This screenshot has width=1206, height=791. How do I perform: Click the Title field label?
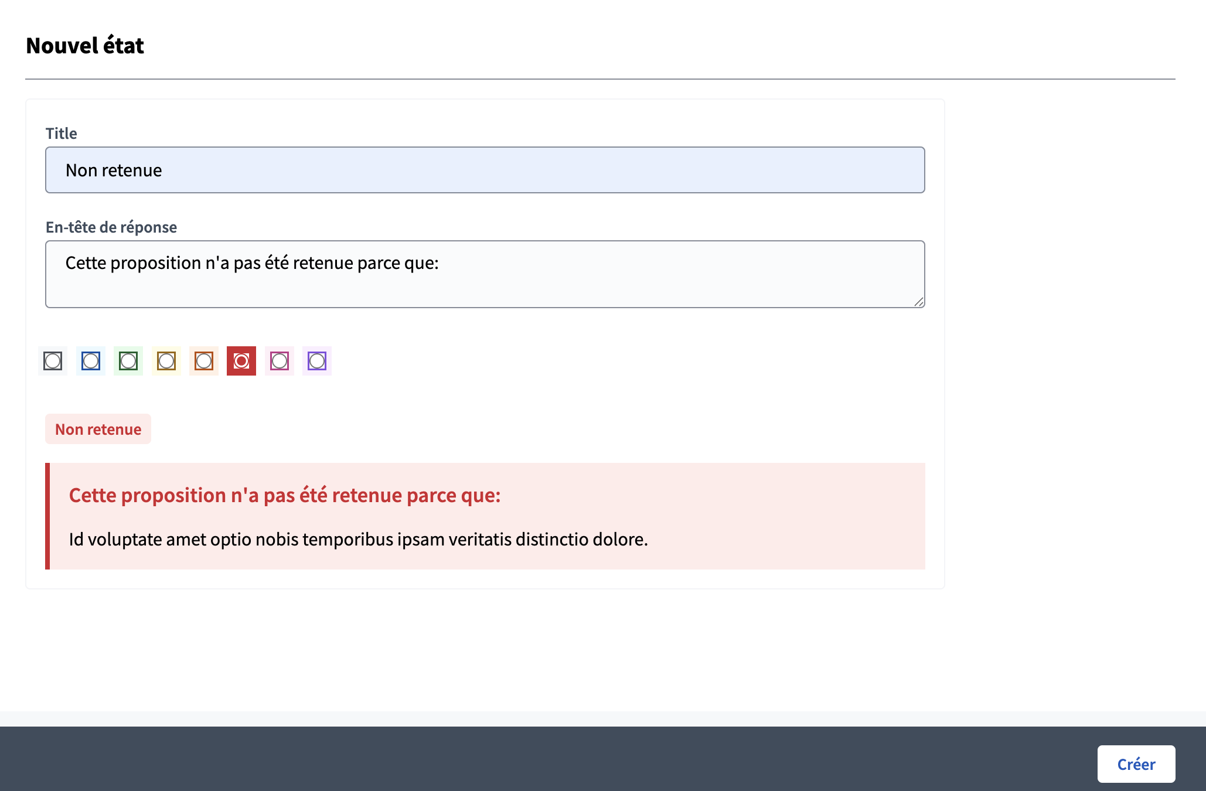(x=62, y=134)
